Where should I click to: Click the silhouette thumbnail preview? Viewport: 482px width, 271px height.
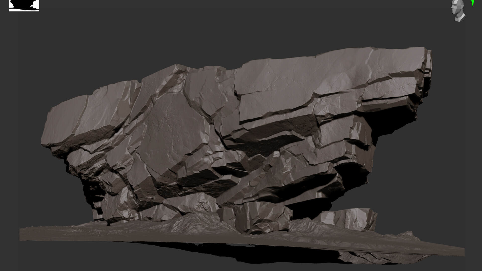coord(24,6)
